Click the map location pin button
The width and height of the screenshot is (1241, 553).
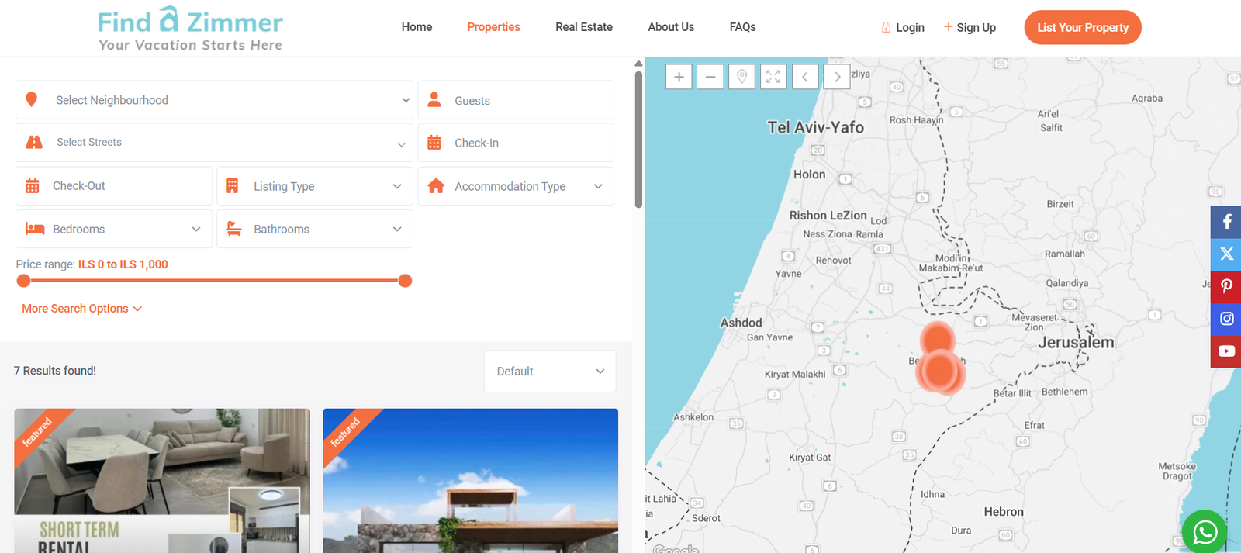741,77
